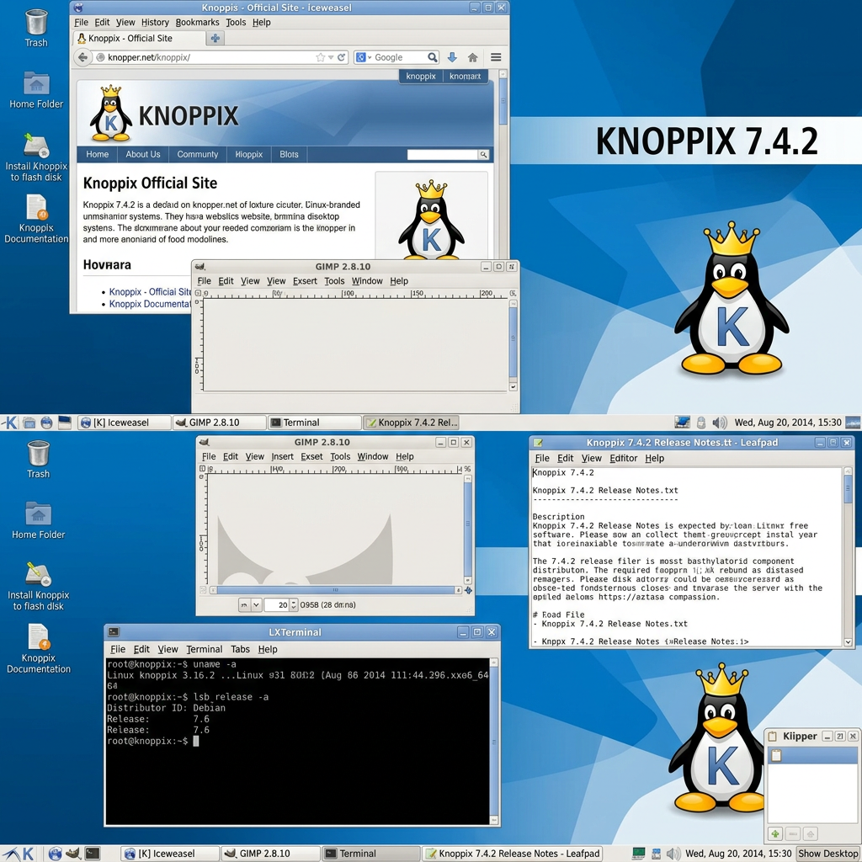Click volume speaker icon on upper panel
Image resolution: width=862 pixels, height=862 pixels.
719,423
